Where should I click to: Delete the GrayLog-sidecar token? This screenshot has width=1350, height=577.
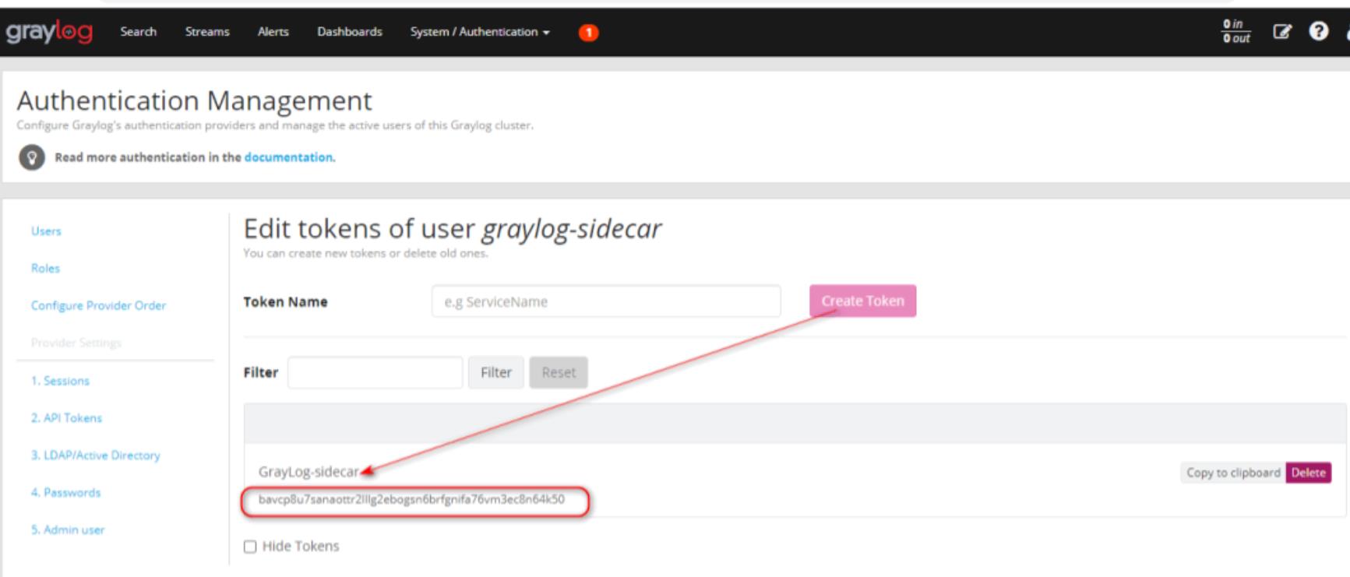point(1309,473)
